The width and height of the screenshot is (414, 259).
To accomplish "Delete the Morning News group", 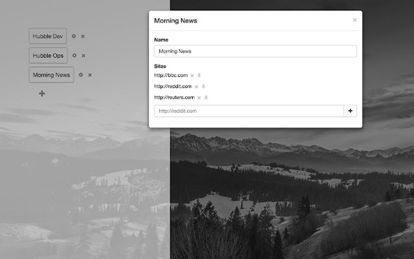I will (90, 75).
